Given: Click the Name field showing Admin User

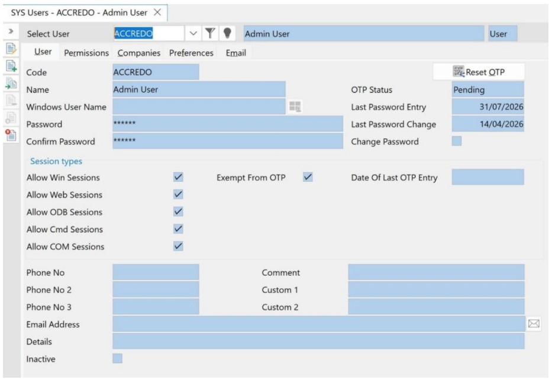Looking at the screenshot, I should [x=199, y=89].
